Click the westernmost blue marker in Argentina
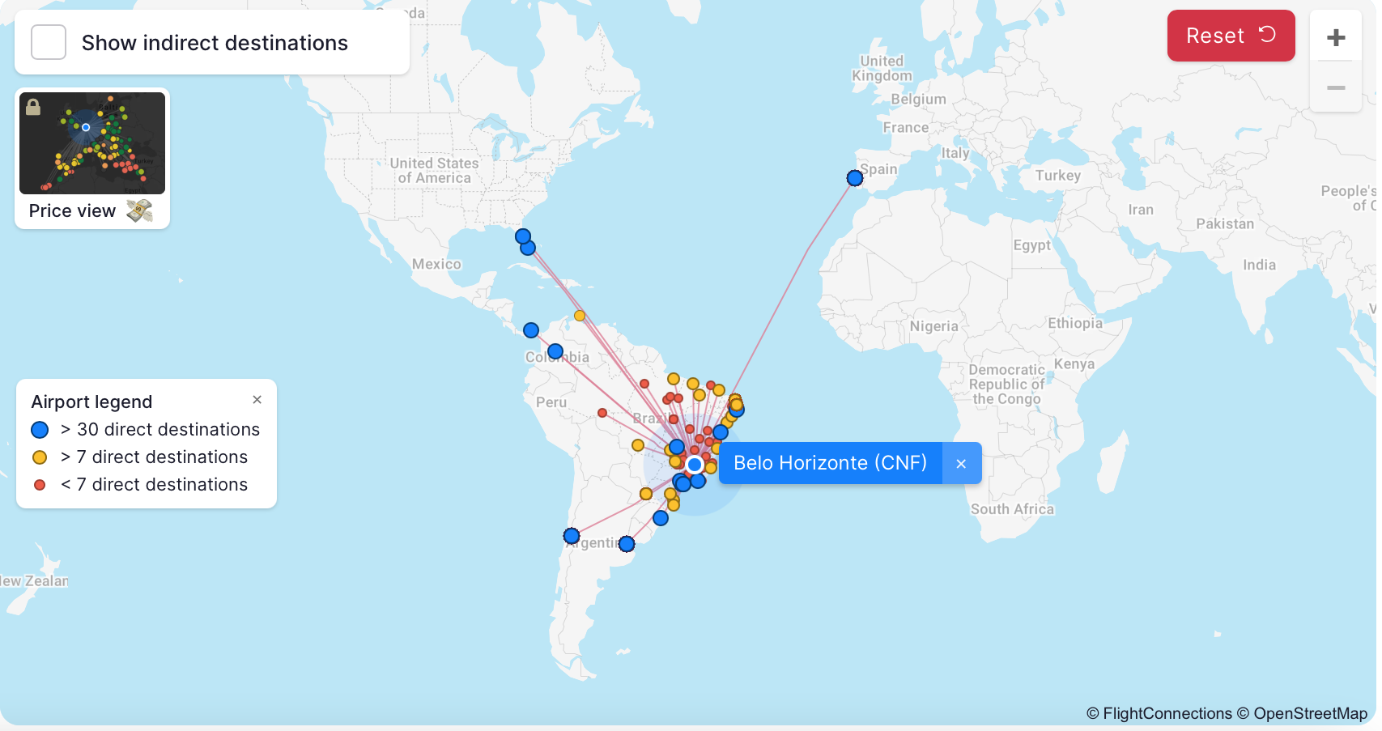The width and height of the screenshot is (1382, 731). pyautogui.click(x=572, y=536)
